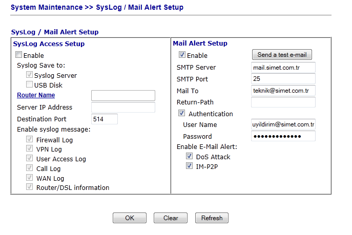The image size is (352, 235).
Task: Select the empty Return-Path field
Action: tap(283, 102)
